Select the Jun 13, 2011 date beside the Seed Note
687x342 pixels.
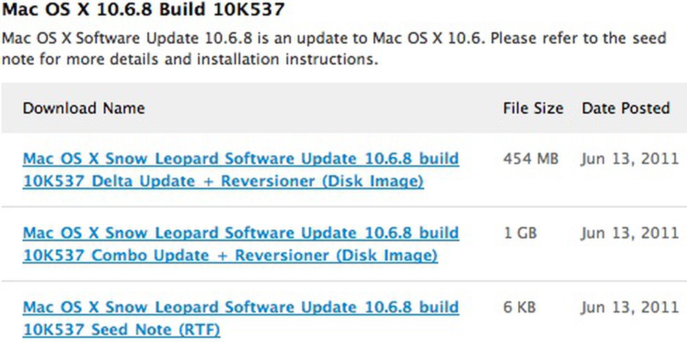630,307
